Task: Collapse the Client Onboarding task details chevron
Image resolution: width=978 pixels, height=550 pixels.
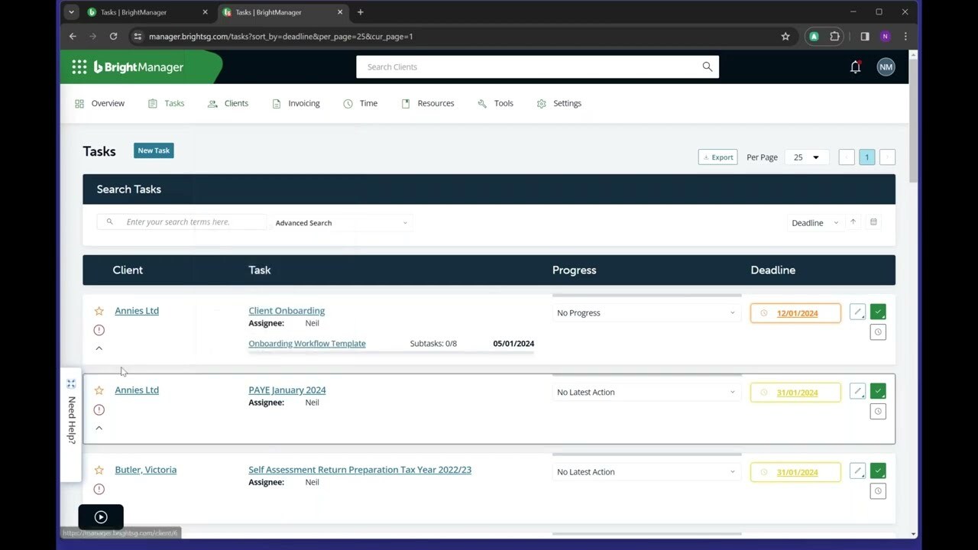Action: (x=99, y=348)
